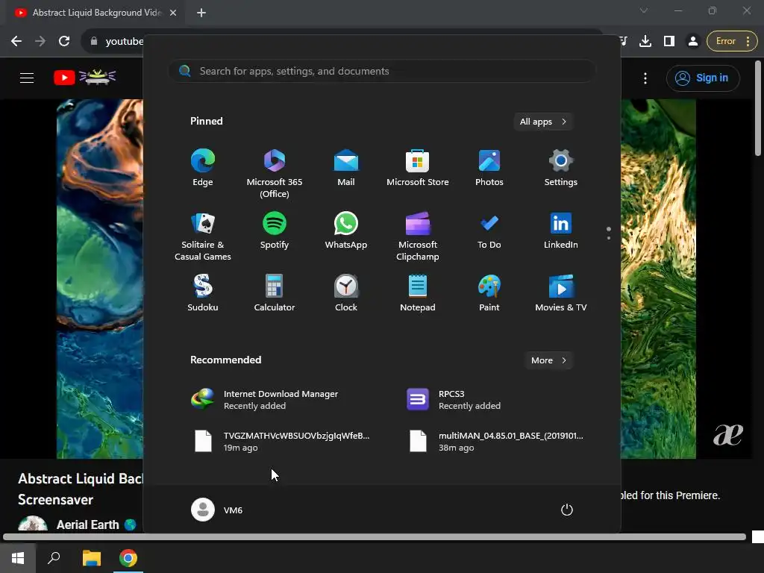Viewport: 764px width, 573px height.
Task: Open Microsoft Store from Pinned
Action: point(418,168)
